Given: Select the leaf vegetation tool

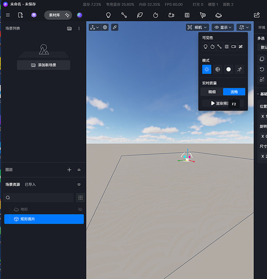Looking at the screenshot, I should (x=140, y=15).
